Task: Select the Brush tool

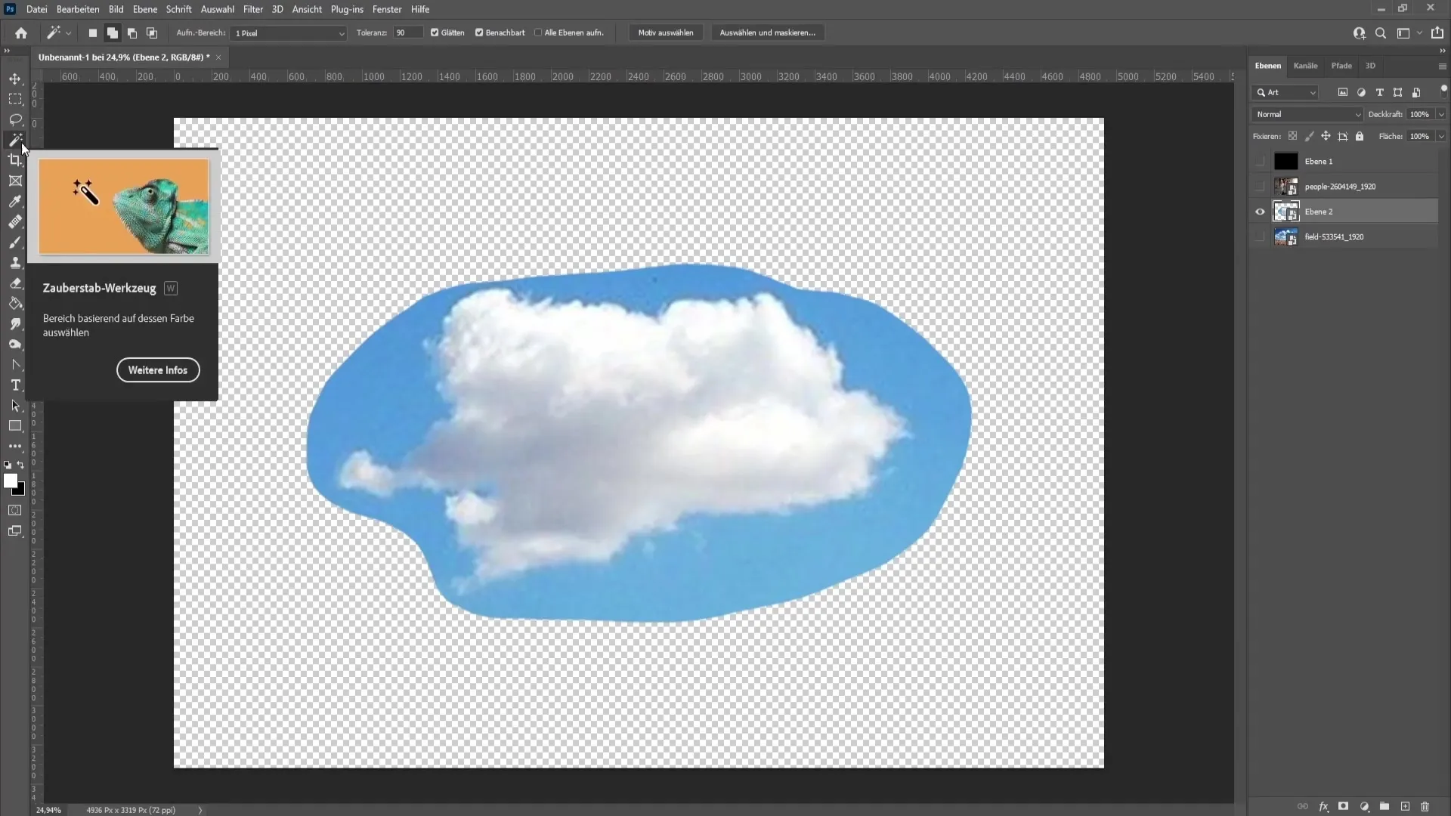Action: click(14, 242)
